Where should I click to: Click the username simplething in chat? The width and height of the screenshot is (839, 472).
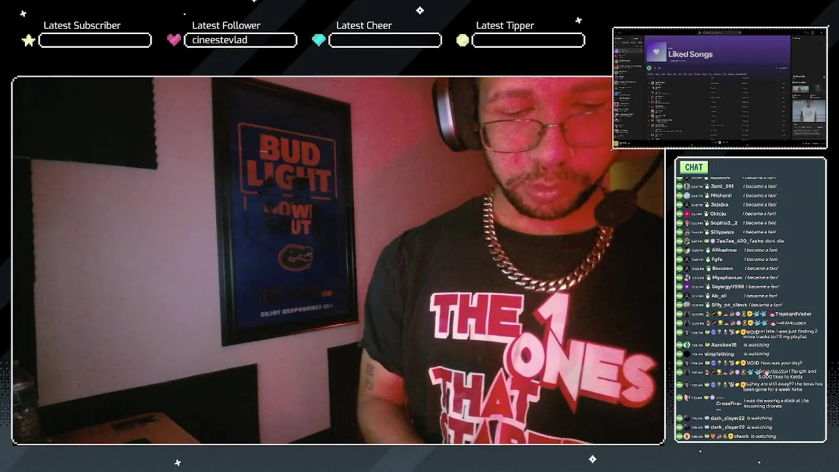(x=718, y=354)
